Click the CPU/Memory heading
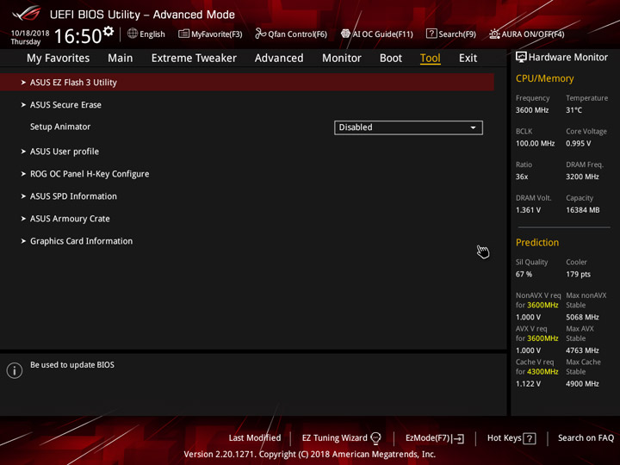620x465 pixels. [544, 78]
